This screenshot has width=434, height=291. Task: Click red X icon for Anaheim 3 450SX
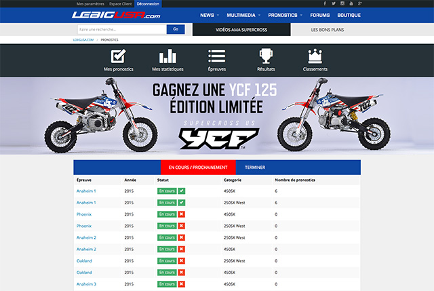pos(182,284)
